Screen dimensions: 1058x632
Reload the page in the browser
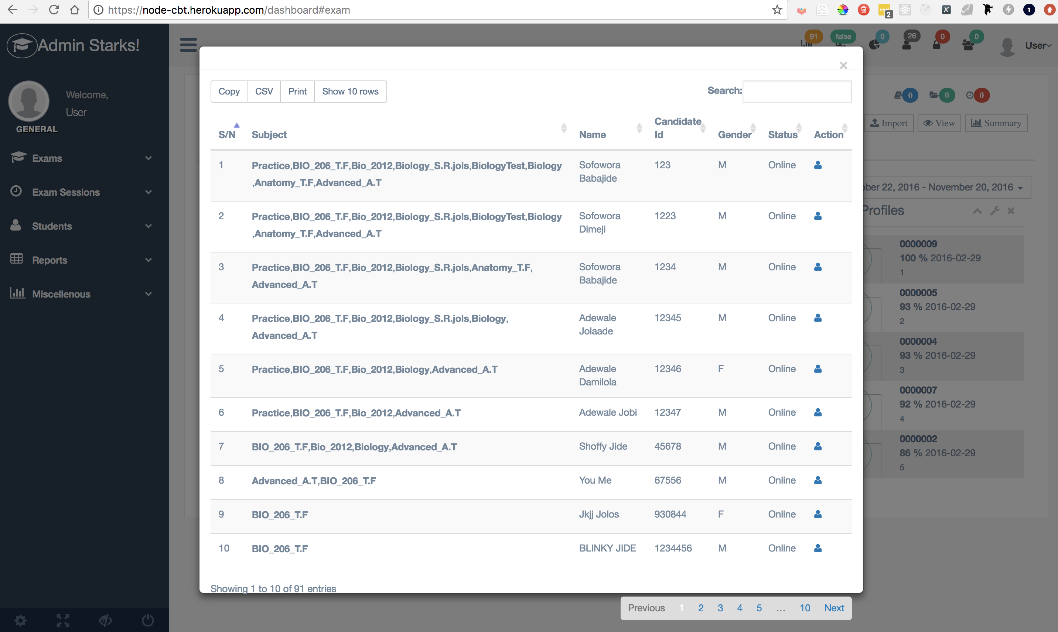(54, 10)
